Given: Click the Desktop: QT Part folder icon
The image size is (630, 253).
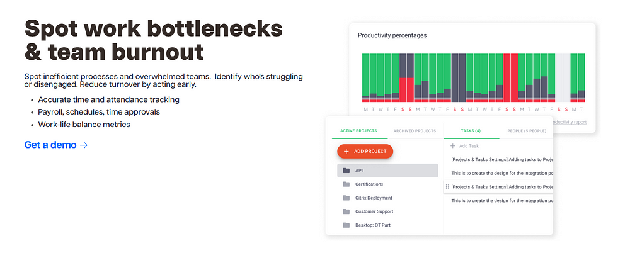Looking at the screenshot, I should coord(346,225).
